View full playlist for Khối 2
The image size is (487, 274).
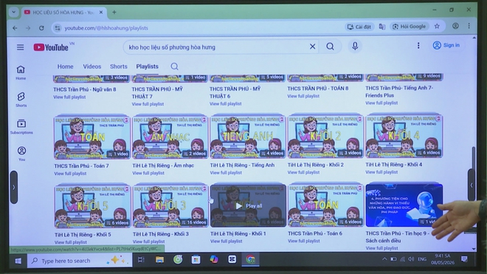(x=303, y=172)
